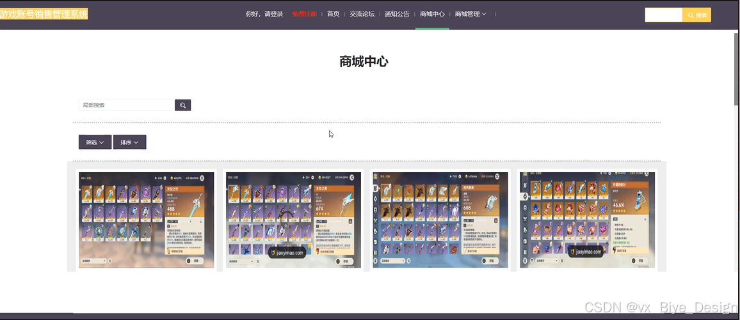Screen dimensions: 740x320
Task: Open the product thumbnail showing value 674
Action: (293, 220)
